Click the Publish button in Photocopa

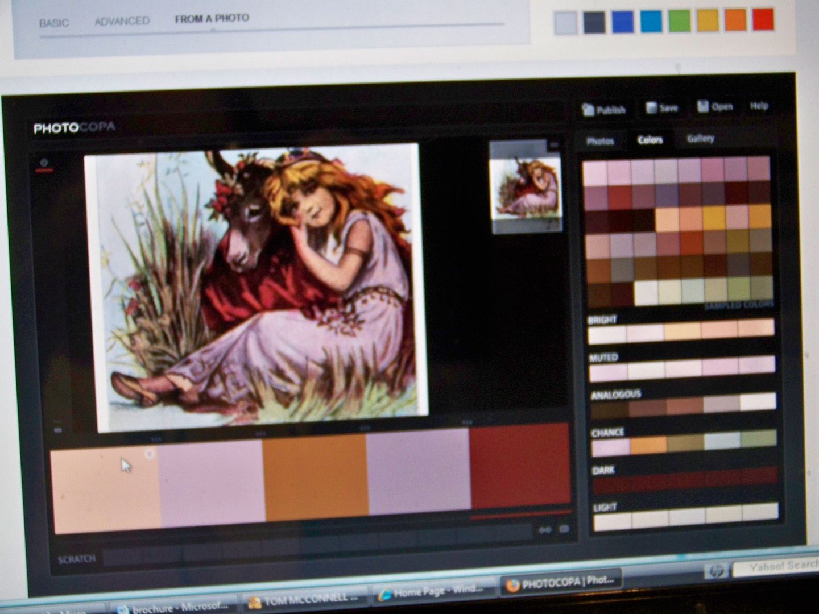coord(604,110)
